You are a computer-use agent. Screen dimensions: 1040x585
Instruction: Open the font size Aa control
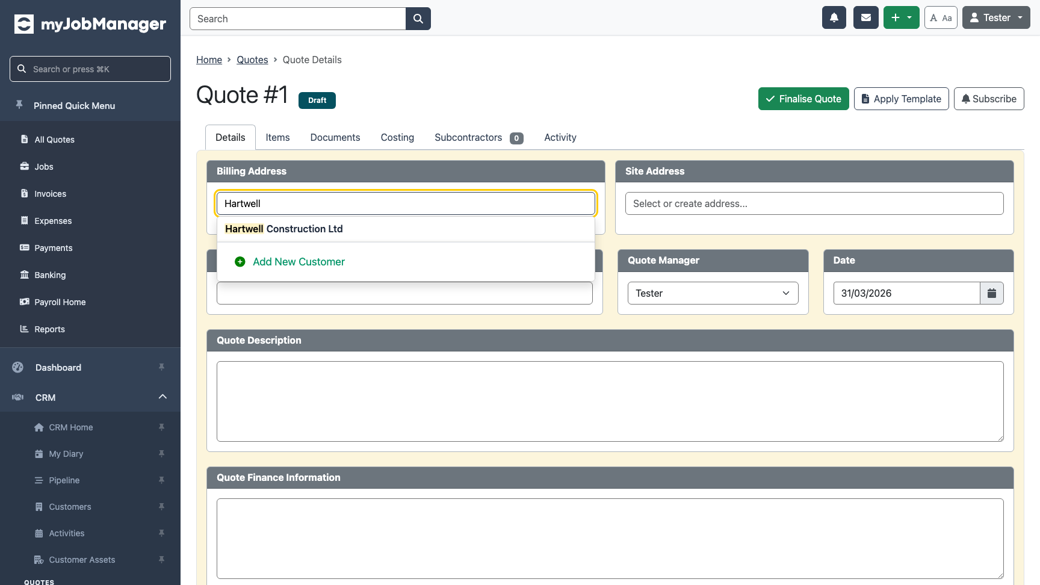tap(941, 17)
